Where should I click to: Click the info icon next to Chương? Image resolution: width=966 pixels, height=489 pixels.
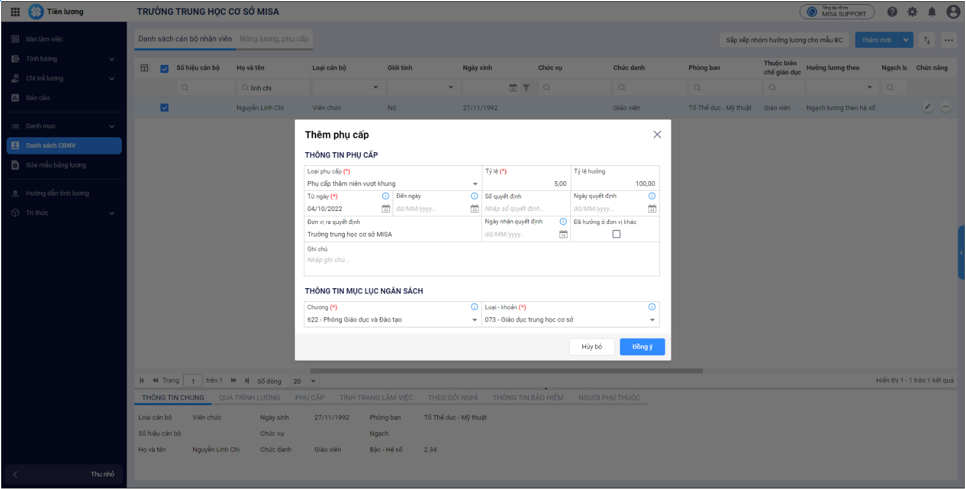pyautogui.click(x=474, y=307)
